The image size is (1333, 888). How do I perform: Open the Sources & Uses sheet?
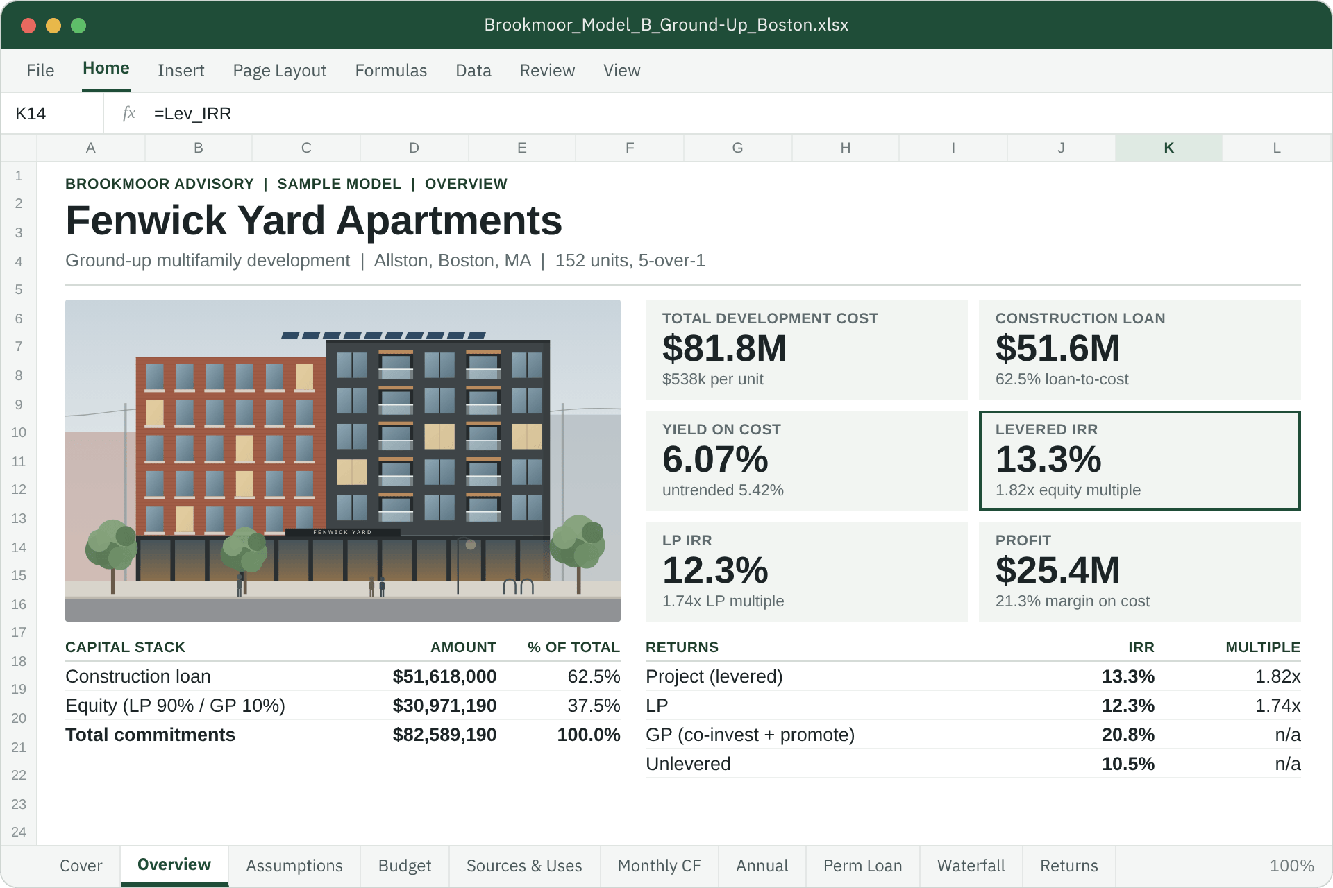click(524, 866)
